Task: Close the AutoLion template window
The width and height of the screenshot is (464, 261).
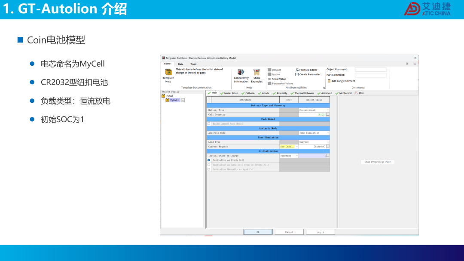Action: coord(415,58)
